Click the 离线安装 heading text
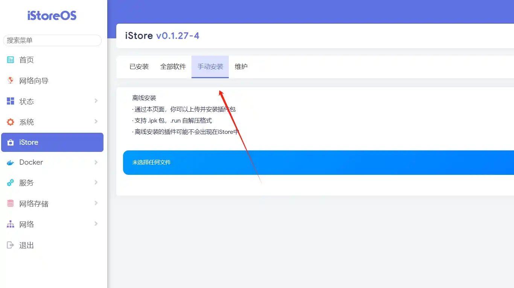This screenshot has width=514, height=288. coord(144,98)
